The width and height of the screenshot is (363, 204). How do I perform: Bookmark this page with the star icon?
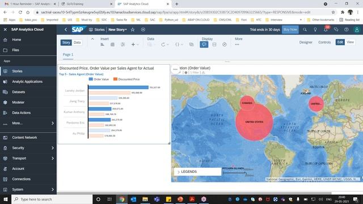click(333, 12)
